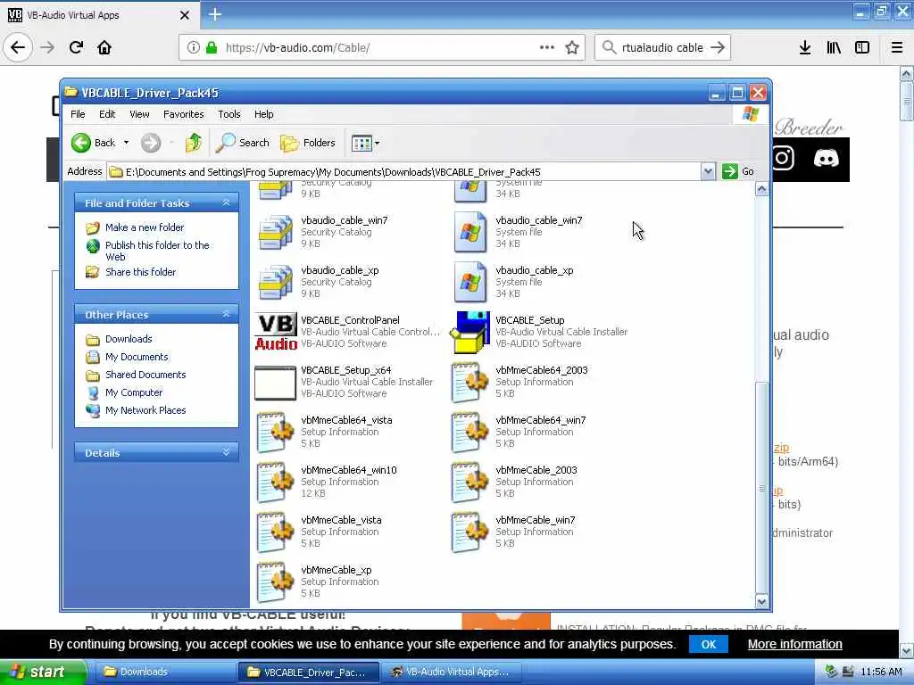Click the Explorer Forward arrow
The height and width of the screenshot is (685, 914).
(x=150, y=143)
